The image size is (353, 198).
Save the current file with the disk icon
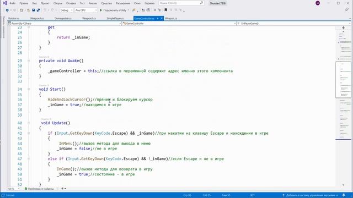34,10
